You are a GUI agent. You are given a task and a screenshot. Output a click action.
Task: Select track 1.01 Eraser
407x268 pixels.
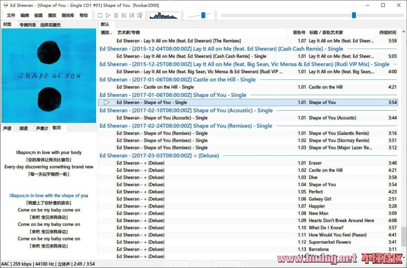(x=248, y=163)
